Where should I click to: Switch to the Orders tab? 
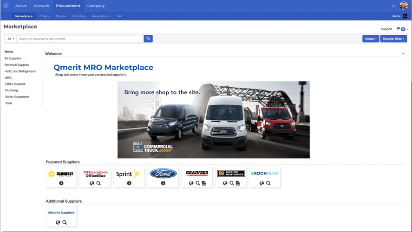(44, 16)
